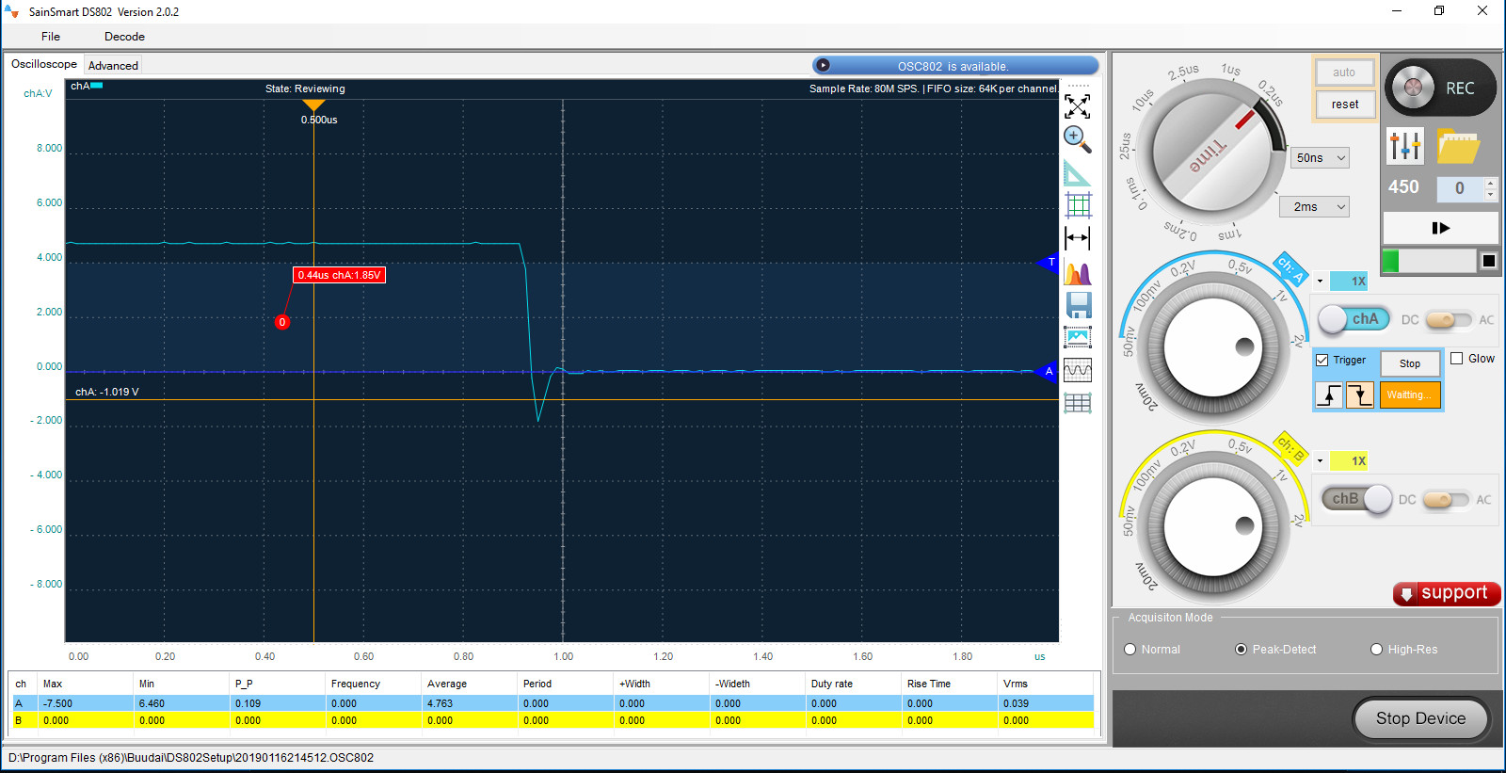Open the Decode menu
The image size is (1506, 773).
[124, 37]
